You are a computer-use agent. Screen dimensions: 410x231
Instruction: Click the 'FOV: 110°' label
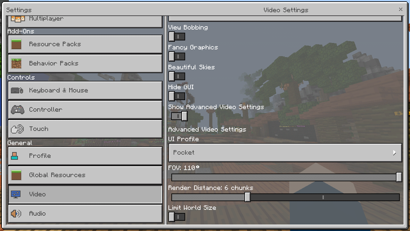click(184, 168)
